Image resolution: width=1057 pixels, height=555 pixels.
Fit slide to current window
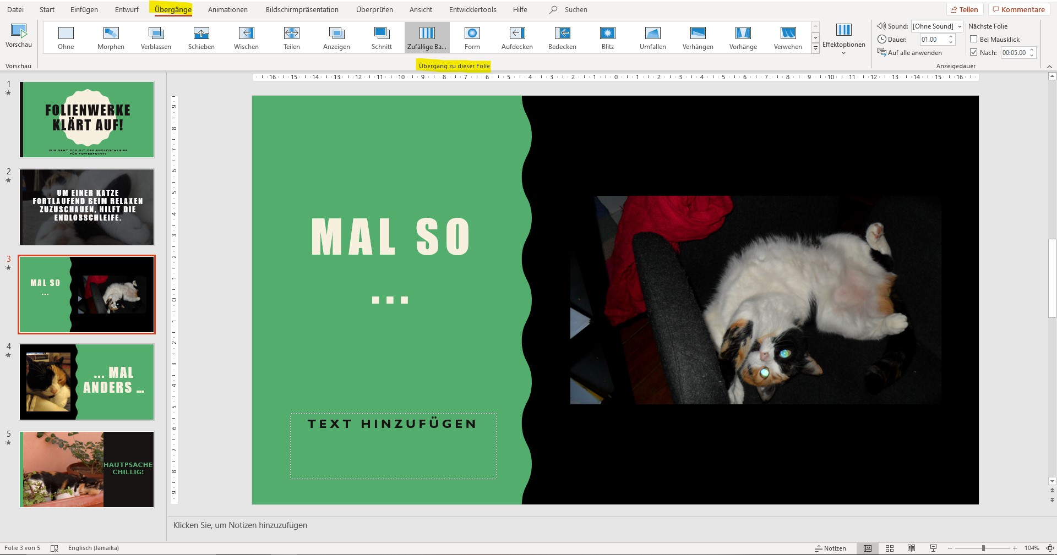1050,548
